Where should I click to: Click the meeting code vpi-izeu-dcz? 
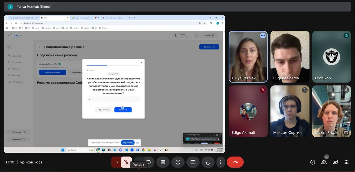[31, 162]
